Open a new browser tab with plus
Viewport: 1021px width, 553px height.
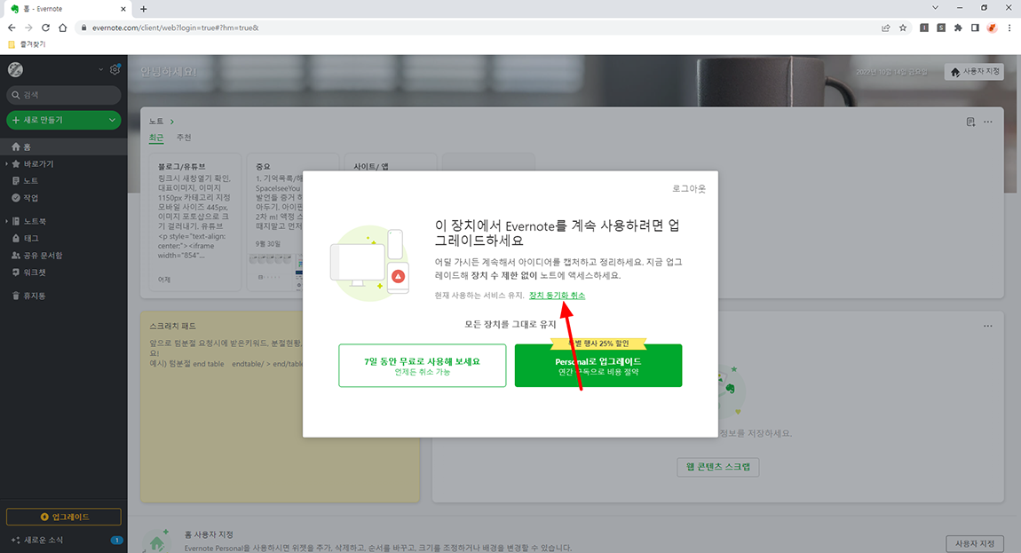coord(143,9)
